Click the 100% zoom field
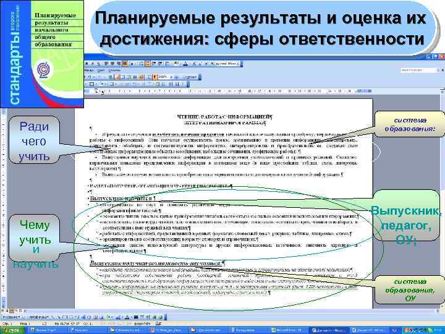The width and height of the screenshot is (445, 334). (164, 77)
